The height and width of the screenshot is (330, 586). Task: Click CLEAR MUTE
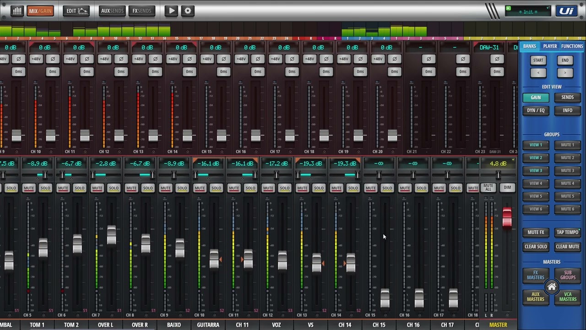tap(567, 247)
